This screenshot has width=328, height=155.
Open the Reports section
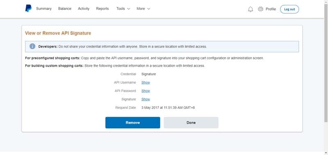point(102,9)
